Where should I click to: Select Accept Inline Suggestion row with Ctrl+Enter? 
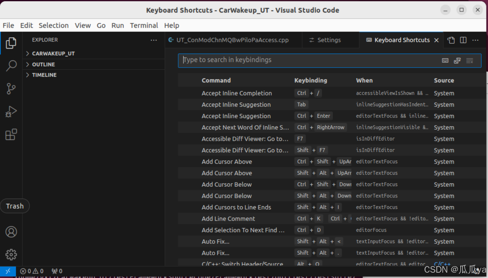(331, 116)
